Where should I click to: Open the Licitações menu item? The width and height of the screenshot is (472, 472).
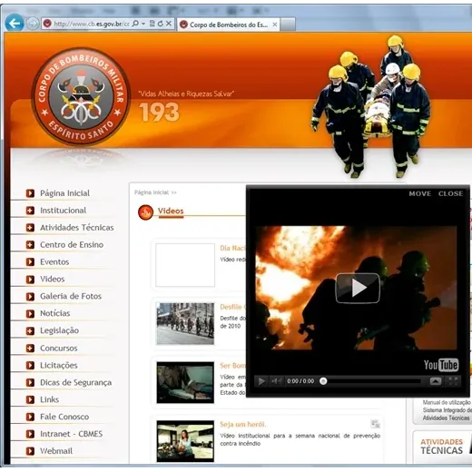click(59, 365)
